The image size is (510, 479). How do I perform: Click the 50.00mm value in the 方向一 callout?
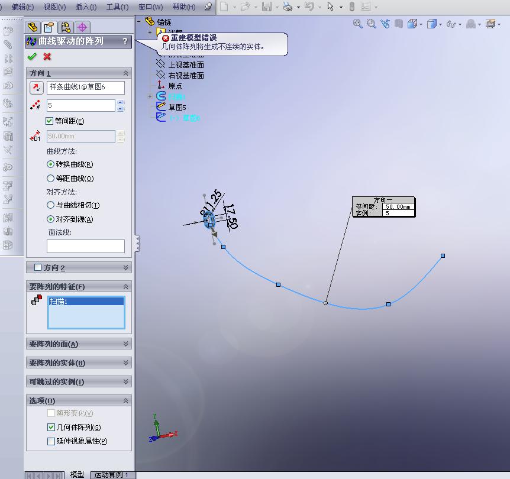click(398, 206)
